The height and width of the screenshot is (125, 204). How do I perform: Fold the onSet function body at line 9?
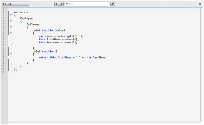(11, 33)
